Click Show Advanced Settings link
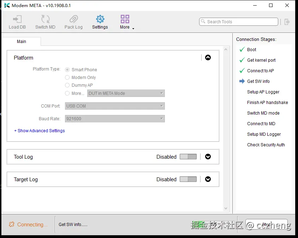 pyautogui.click(x=40, y=131)
